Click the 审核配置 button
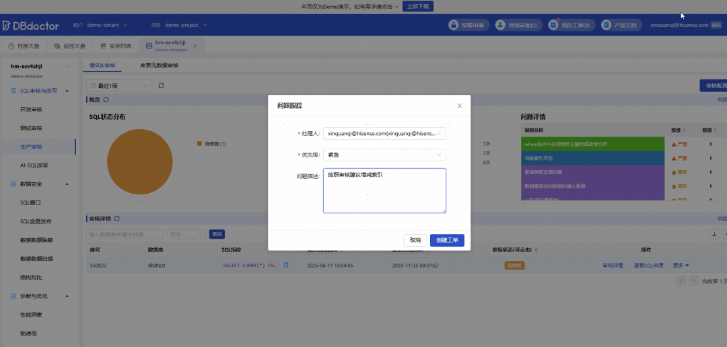Image resolution: width=727 pixels, height=347 pixels. (x=714, y=85)
